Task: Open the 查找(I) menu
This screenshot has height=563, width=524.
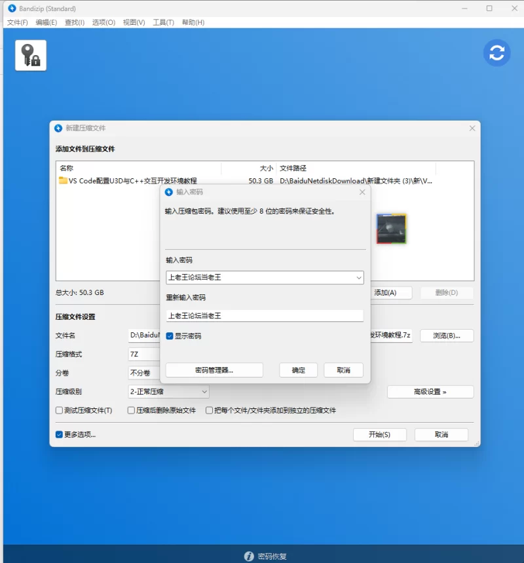Action: tap(75, 22)
